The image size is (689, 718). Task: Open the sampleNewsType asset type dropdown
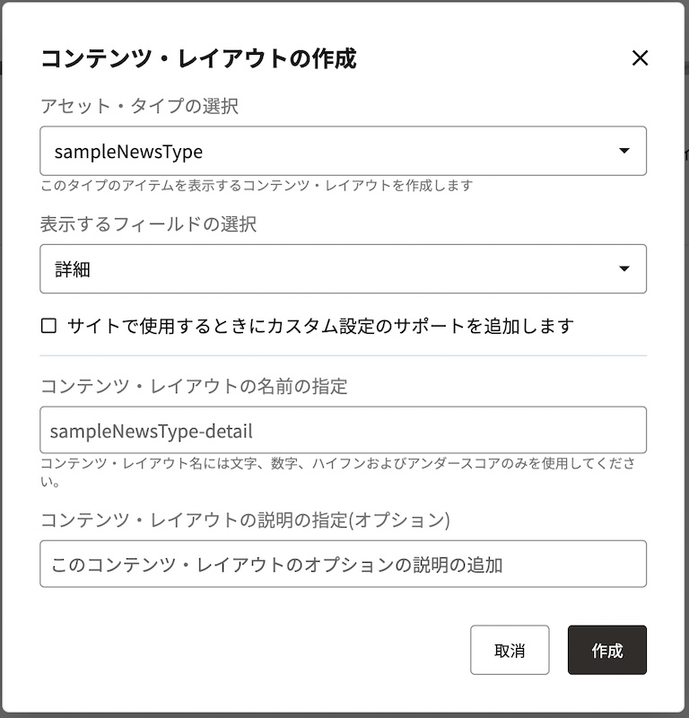(343, 151)
